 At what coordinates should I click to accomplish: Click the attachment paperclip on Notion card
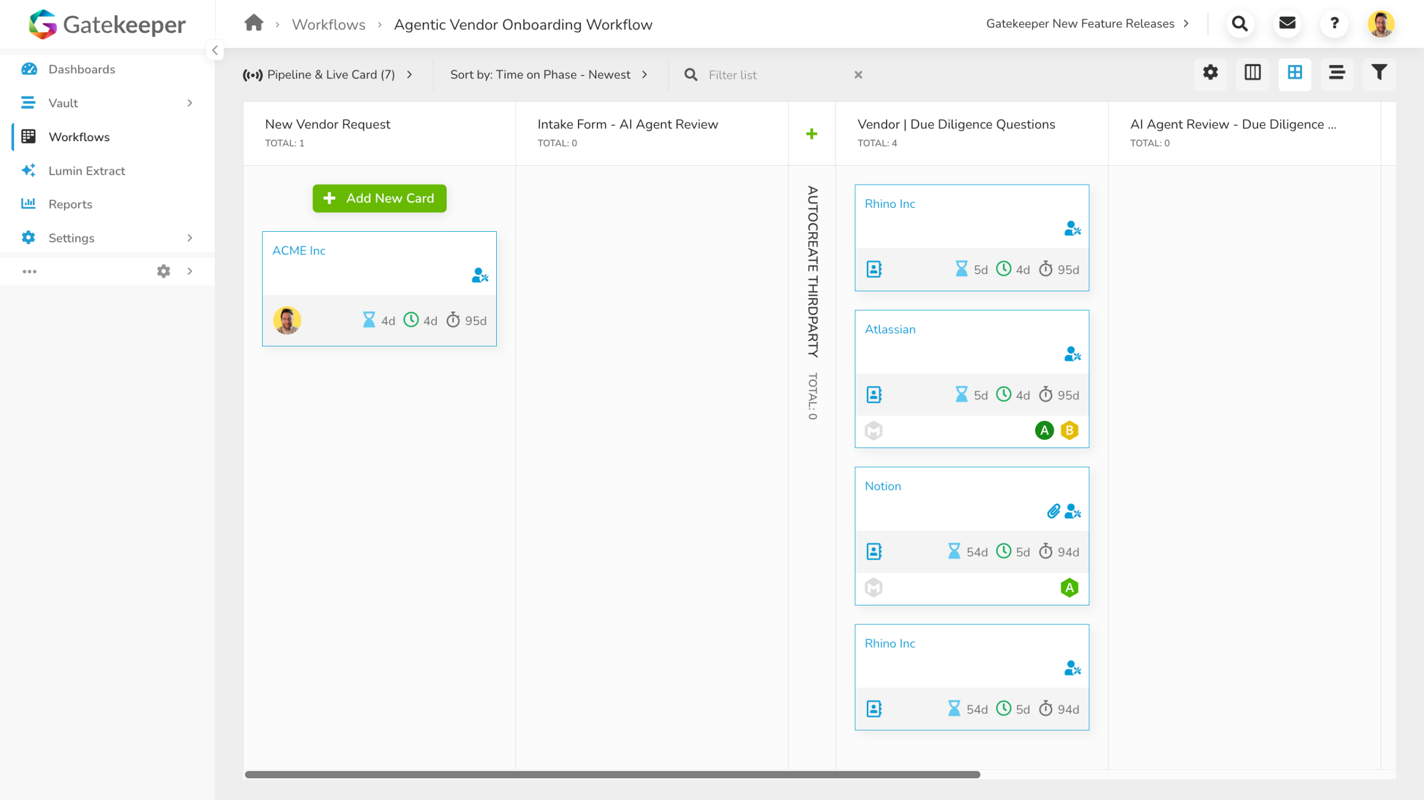click(x=1053, y=511)
